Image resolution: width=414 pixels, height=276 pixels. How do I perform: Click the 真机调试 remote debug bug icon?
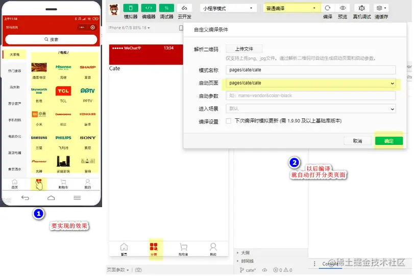point(362,8)
